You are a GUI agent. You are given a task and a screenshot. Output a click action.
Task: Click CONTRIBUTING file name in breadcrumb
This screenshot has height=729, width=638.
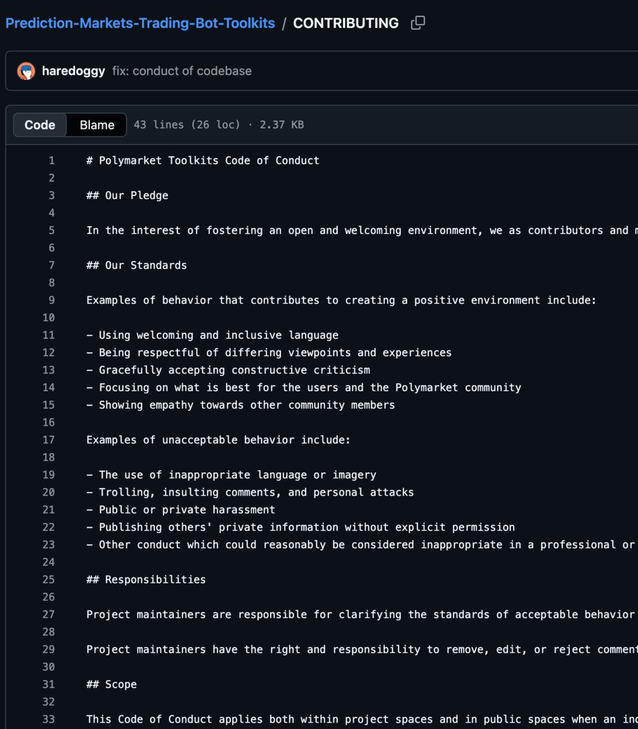[x=346, y=23]
